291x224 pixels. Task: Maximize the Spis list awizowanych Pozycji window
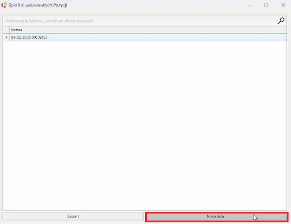point(266,5)
